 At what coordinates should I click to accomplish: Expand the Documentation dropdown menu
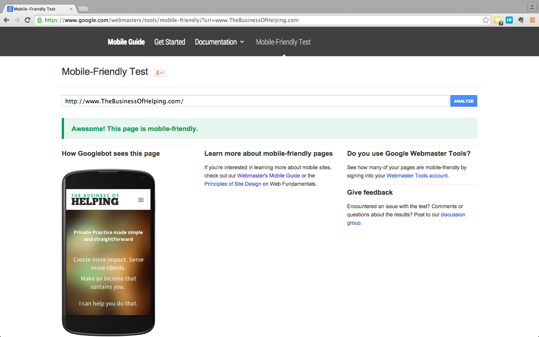219,42
